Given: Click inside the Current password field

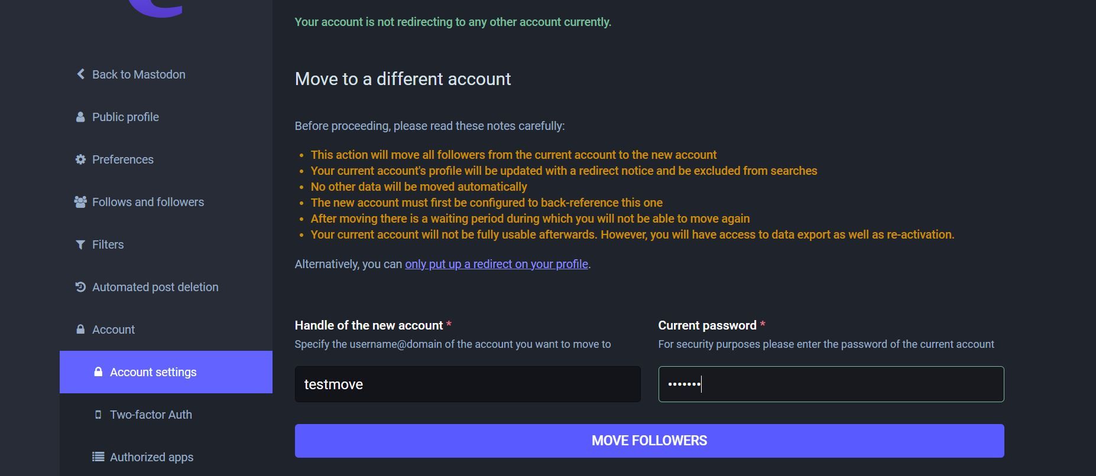Looking at the screenshot, I should tap(830, 384).
